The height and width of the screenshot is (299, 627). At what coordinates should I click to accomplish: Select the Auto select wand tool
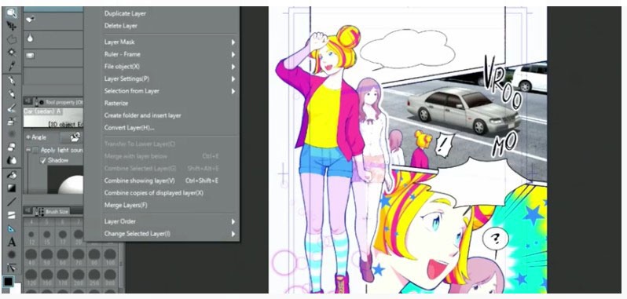click(x=12, y=53)
